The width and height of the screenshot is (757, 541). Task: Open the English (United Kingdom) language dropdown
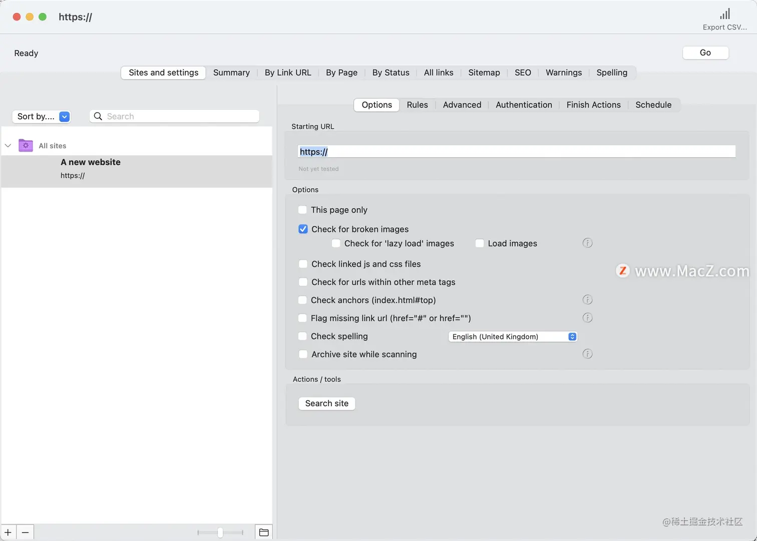[x=513, y=337]
